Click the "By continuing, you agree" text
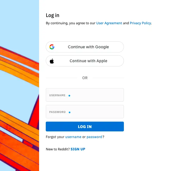The image size is (190, 171). pyautogui.click(x=71, y=23)
